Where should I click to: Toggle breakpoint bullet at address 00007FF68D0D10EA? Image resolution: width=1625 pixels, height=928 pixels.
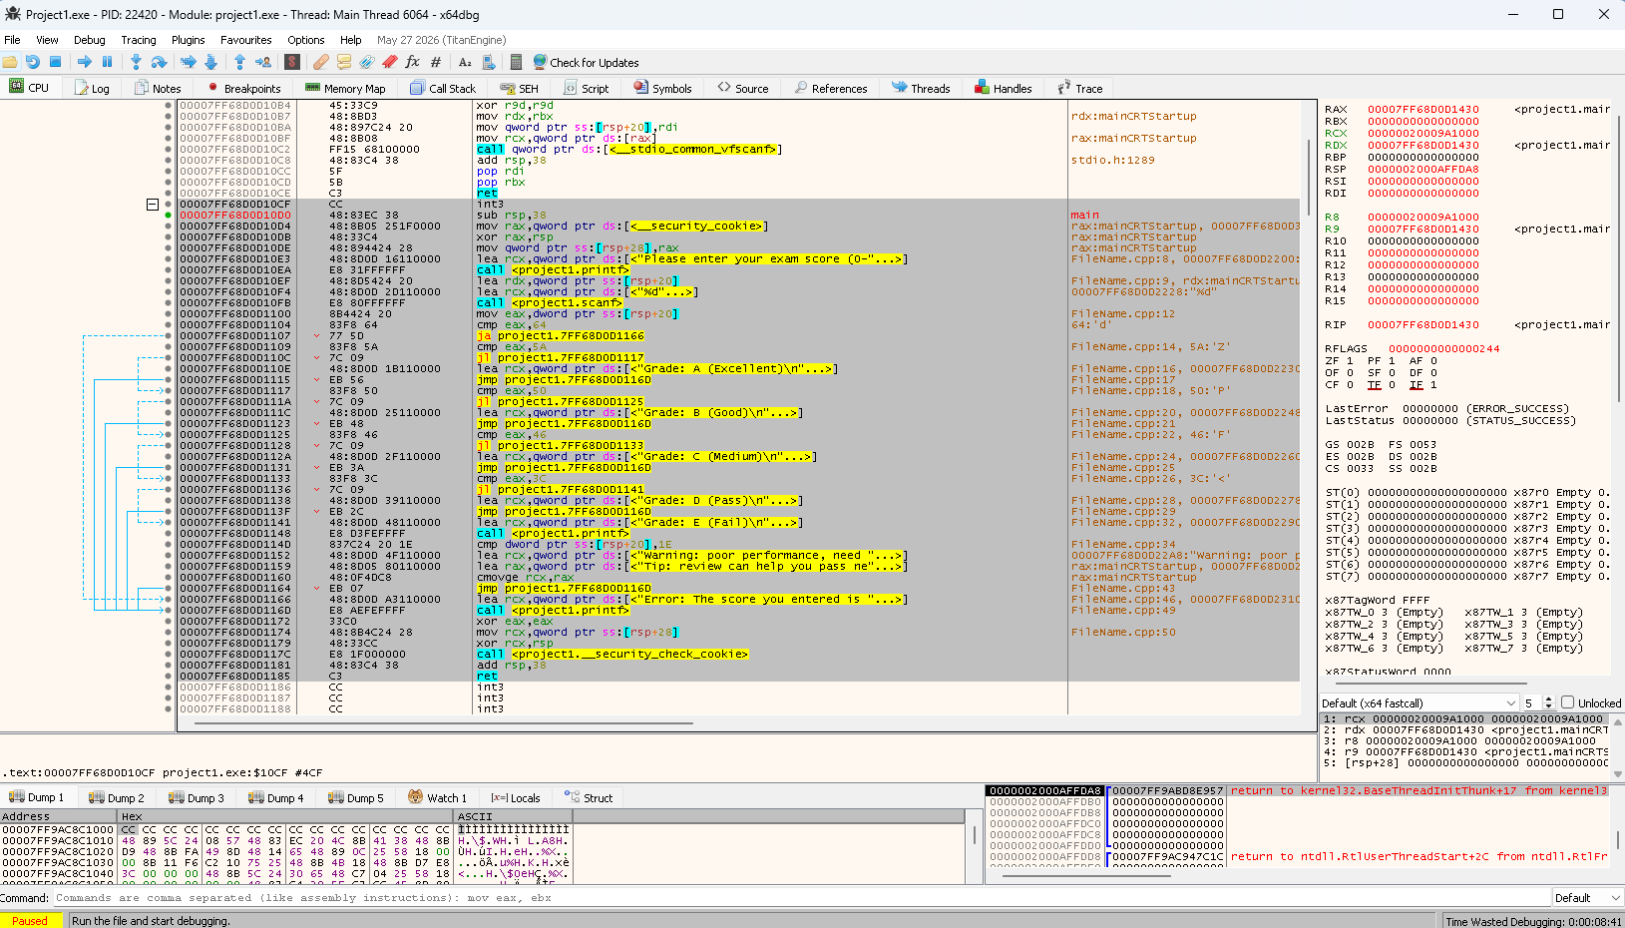click(168, 269)
